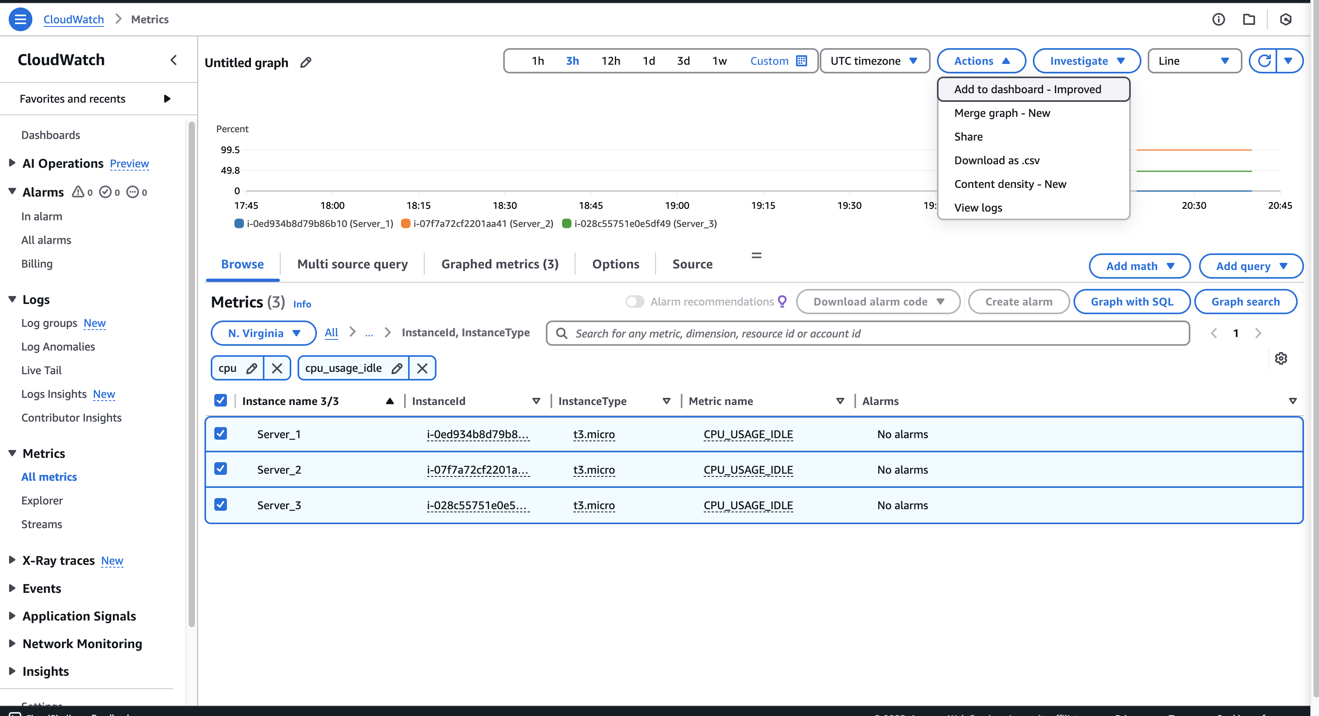Click Server_3 green legend swatch
1319x716 pixels.
tap(566, 224)
